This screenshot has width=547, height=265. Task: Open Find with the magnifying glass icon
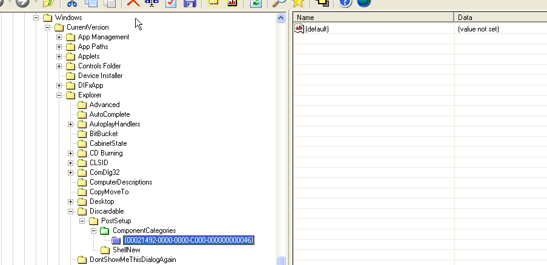[279, 3]
